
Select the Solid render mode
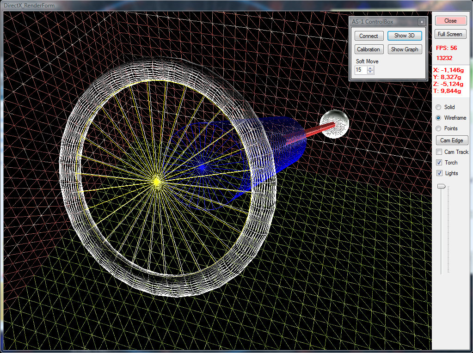[438, 107]
